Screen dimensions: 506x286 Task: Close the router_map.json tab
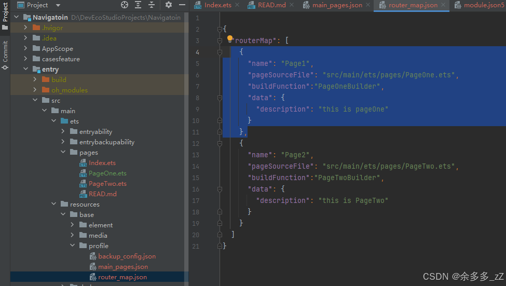[x=443, y=5]
